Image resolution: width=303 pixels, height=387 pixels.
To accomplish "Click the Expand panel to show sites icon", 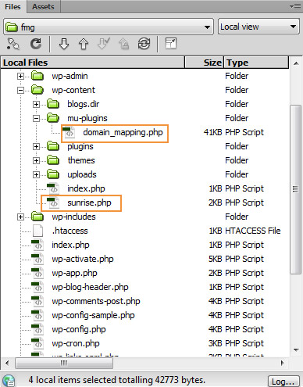I will tap(171, 43).
